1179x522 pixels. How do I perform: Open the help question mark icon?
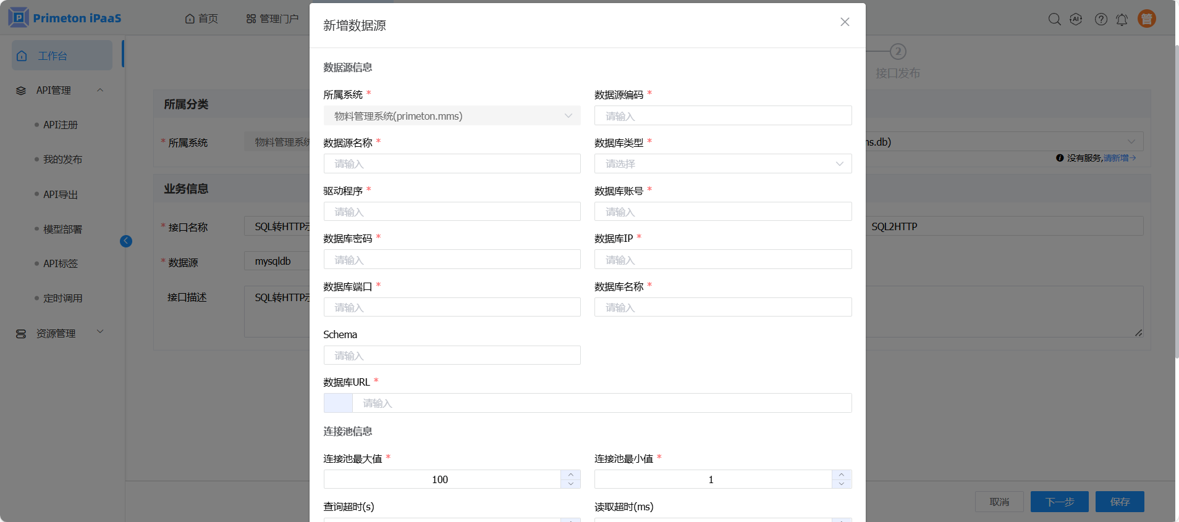(1101, 19)
